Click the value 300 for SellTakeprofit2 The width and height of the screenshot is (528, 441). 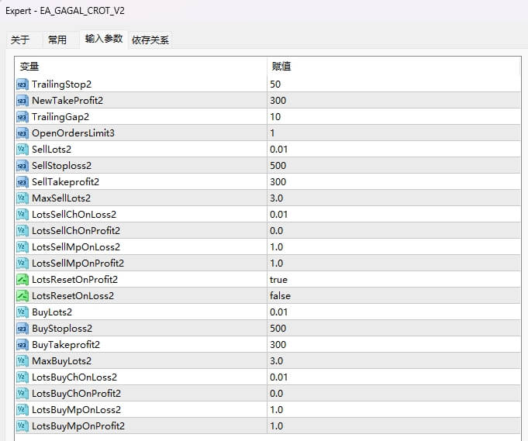278,182
